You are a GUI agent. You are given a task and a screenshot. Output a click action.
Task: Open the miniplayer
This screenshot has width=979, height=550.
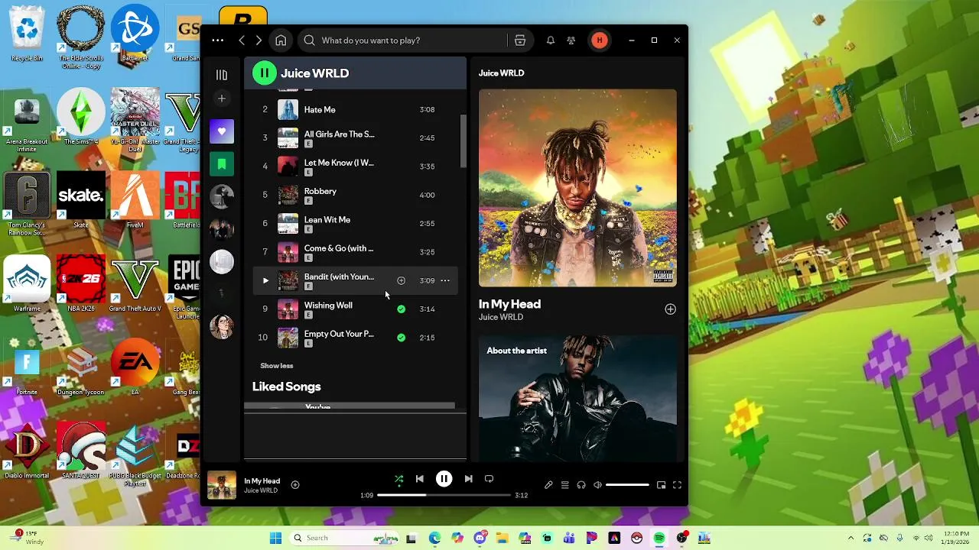pyautogui.click(x=661, y=485)
